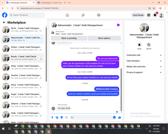The height and width of the screenshot is (134, 168).
Task: Open a new browser tab
Action: [x=70, y=3]
